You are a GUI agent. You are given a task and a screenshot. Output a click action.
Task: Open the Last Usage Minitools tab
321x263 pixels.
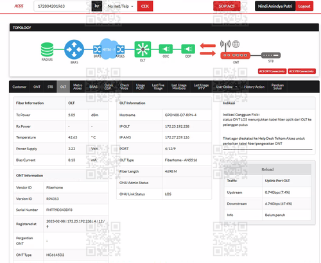tap(179, 87)
